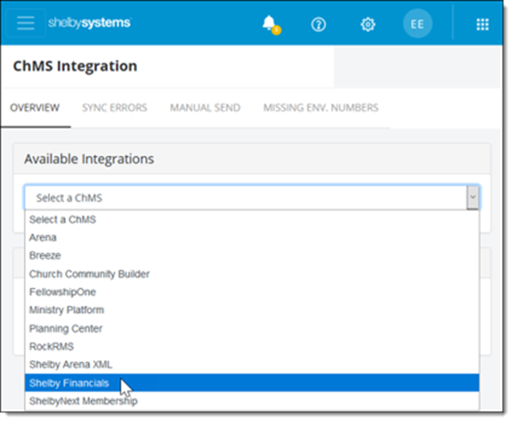The image size is (512, 421).
Task: Select Shelby Financials in the dropdown
Action: pos(69,383)
